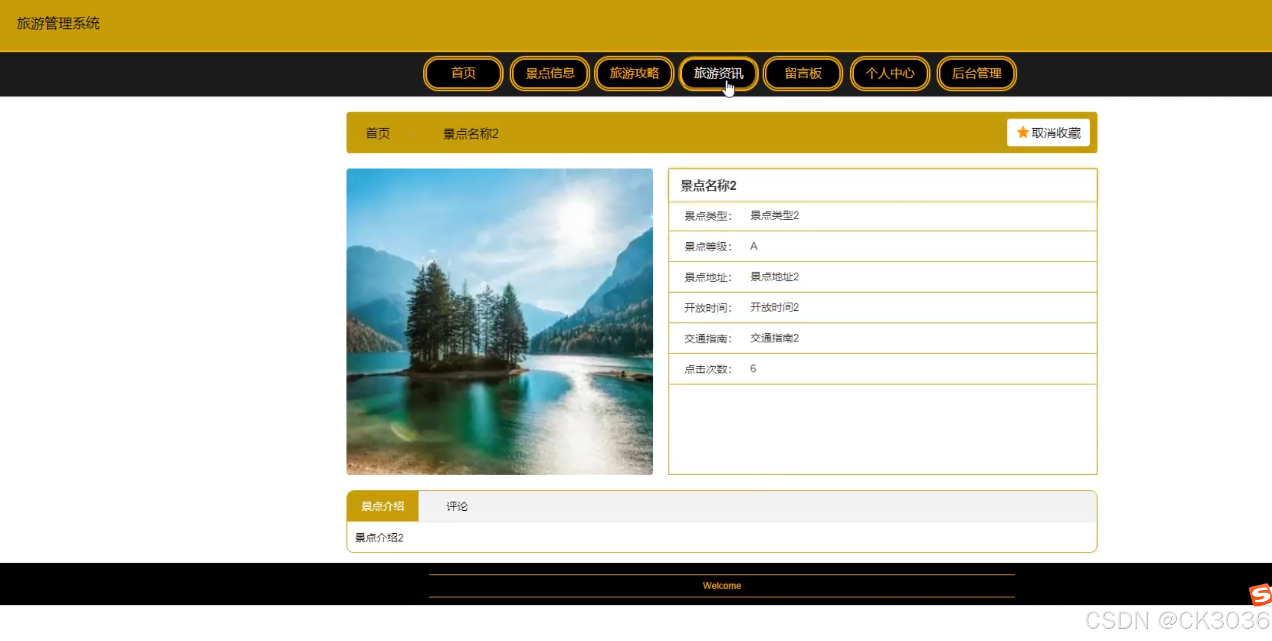The image size is (1272, 641).
Task: Select the 景点介绍 tab
Action: click(382, 506)
